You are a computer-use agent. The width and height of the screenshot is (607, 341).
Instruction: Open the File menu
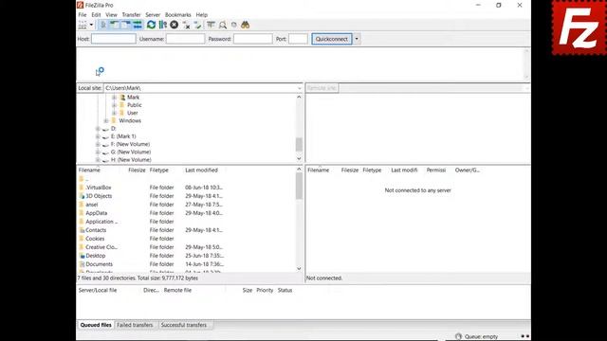83,15
